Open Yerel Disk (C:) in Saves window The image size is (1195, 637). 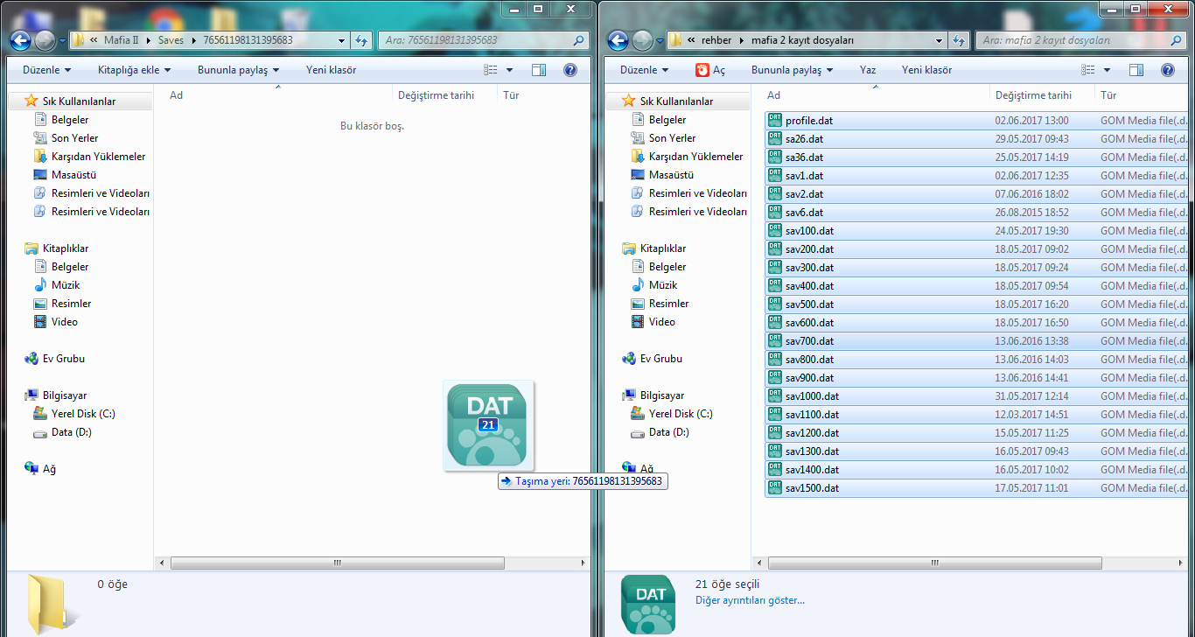[83, 414]
